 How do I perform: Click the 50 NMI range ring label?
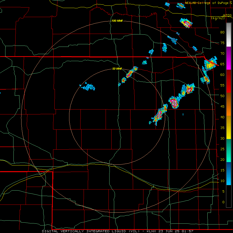click(x=117, y=69)
